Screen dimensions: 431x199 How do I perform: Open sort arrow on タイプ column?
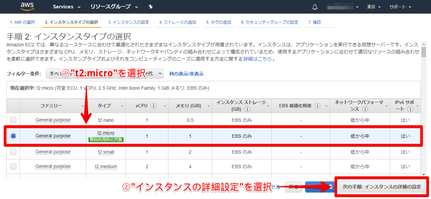(x=122, y=106)
